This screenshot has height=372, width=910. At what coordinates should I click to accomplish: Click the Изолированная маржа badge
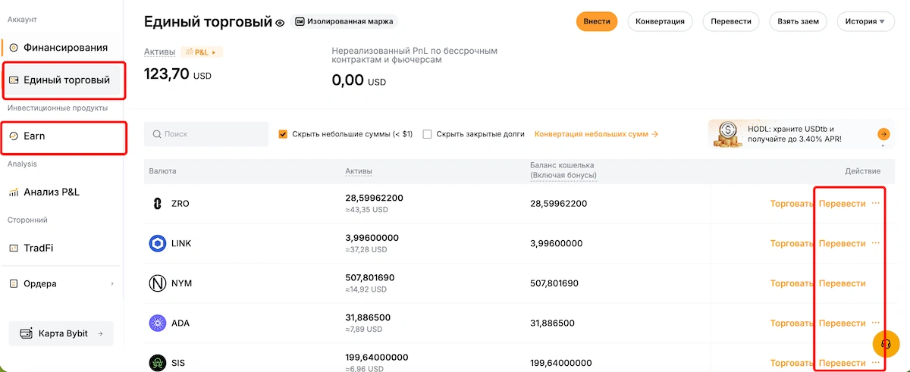pyautogui.click(x=344, y=21)
